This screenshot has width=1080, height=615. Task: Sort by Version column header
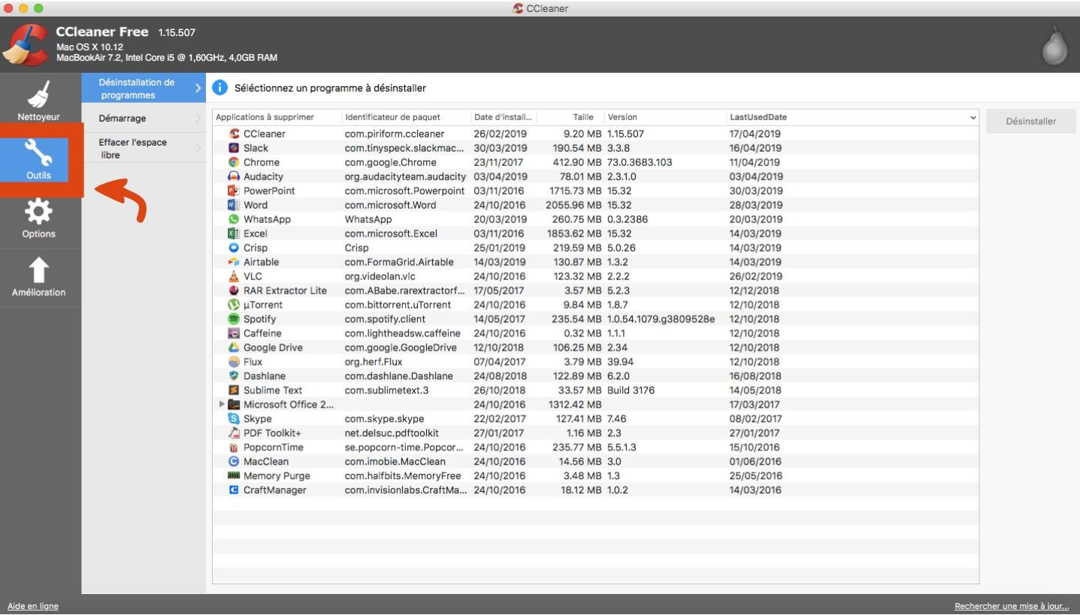[665, 117]
